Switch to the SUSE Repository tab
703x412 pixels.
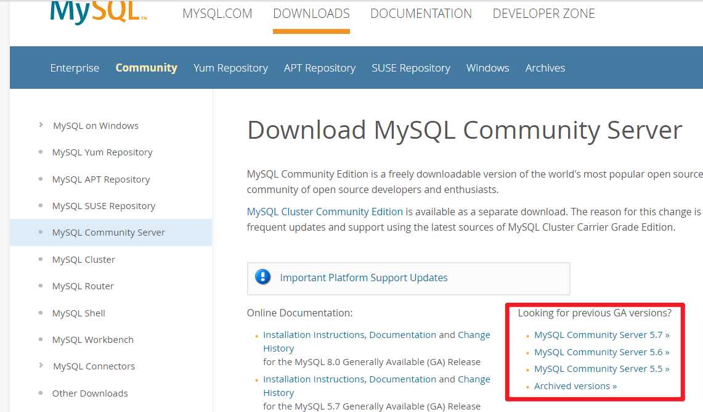411,68
